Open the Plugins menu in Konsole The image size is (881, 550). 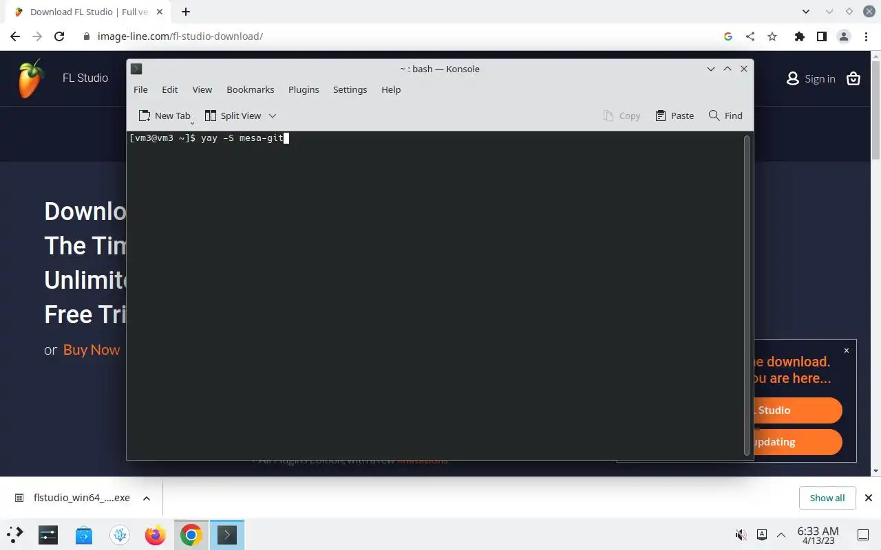coord(304,89)
